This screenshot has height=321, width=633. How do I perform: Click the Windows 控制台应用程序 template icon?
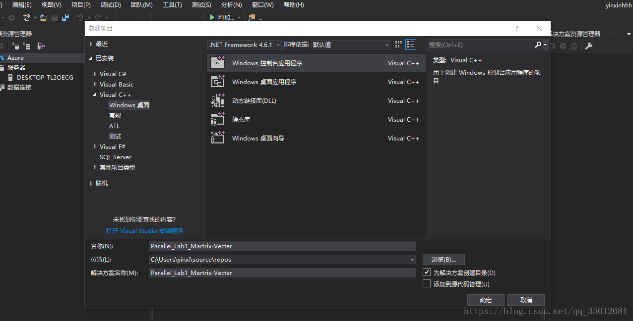tap(218, 62)
